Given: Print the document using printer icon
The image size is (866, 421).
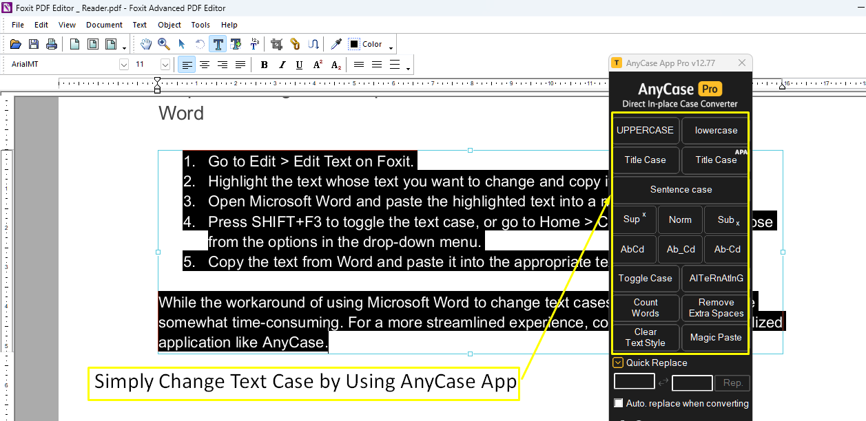Looking at the screenshot, I should pyautogui.click(x=52, y=44).
